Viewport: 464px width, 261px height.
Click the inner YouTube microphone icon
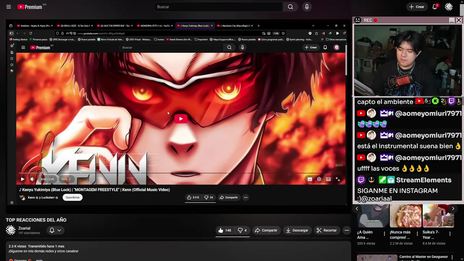coord(243,47)
